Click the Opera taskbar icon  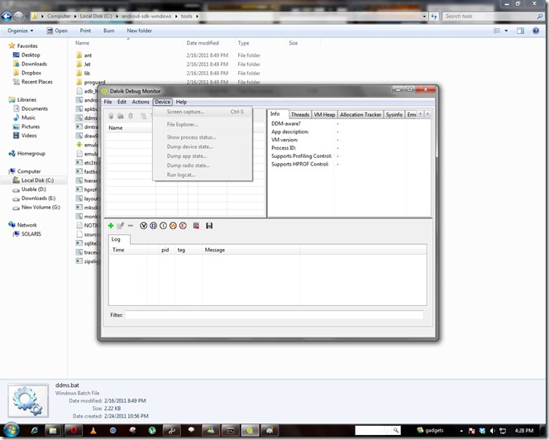74,431
